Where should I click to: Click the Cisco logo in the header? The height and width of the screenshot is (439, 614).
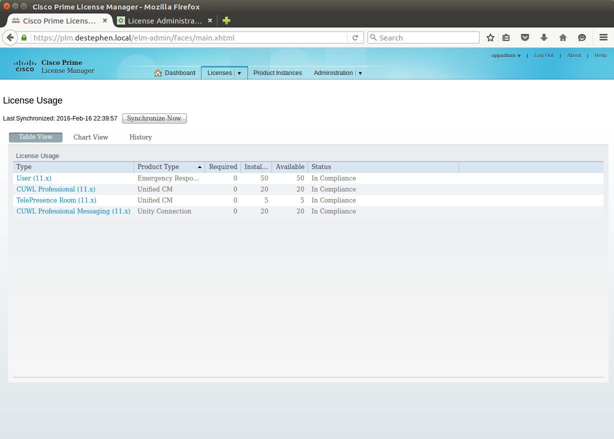pos(25,65)
